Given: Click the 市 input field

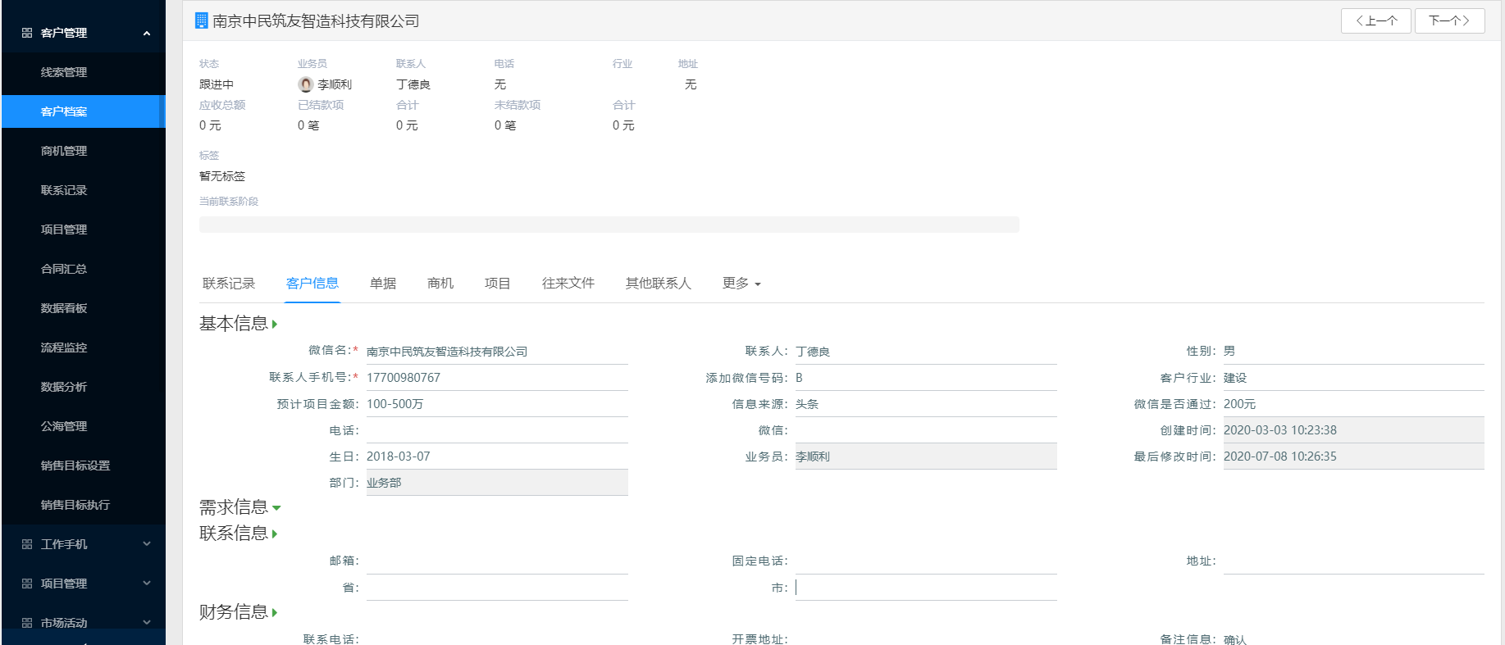Looking at the screenshot, I should (x=926, y=588).
